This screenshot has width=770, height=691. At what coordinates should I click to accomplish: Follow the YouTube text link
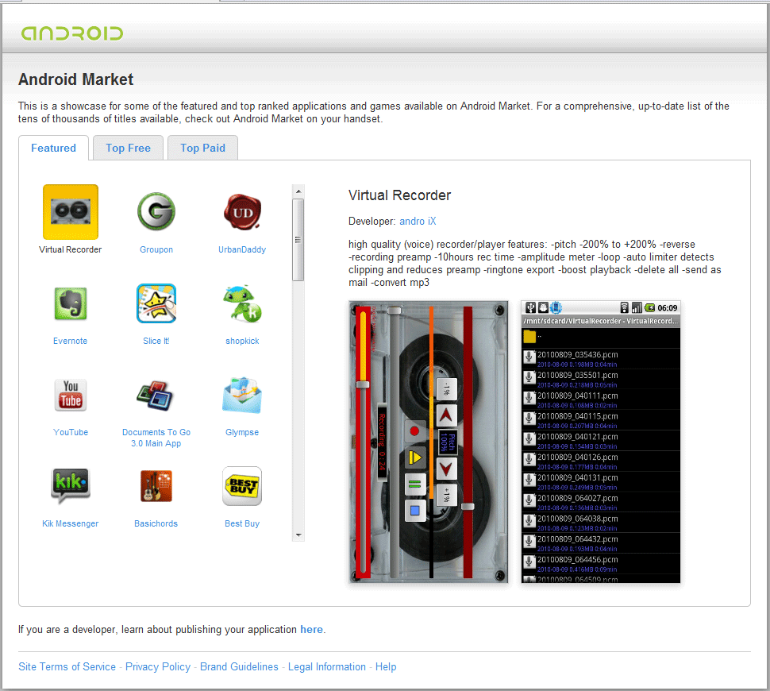[x=71, y=433]
